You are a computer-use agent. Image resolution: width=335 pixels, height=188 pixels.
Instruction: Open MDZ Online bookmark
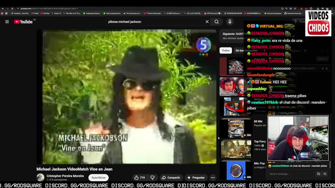172,13
